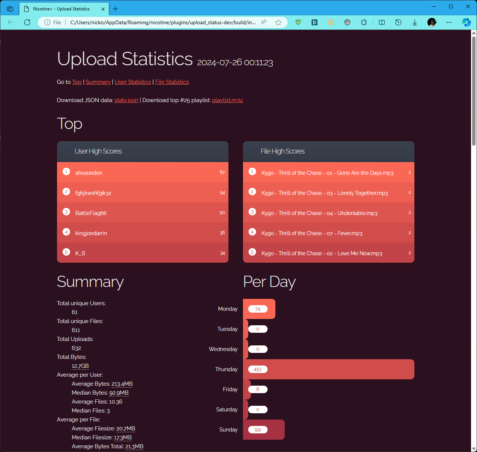Open the Copilot sidebar icon
Image resolution: width=477 pixels, height=452 pixels.
tap(466, 22)
